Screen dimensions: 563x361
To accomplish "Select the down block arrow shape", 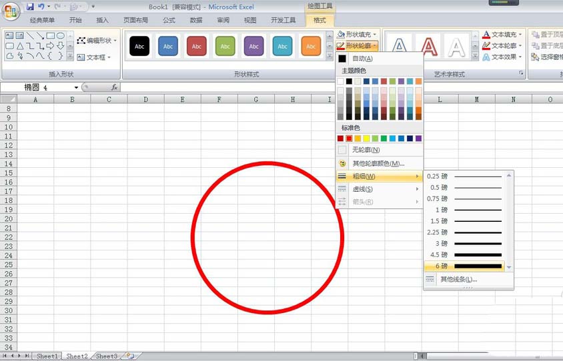I will point(60,46).
